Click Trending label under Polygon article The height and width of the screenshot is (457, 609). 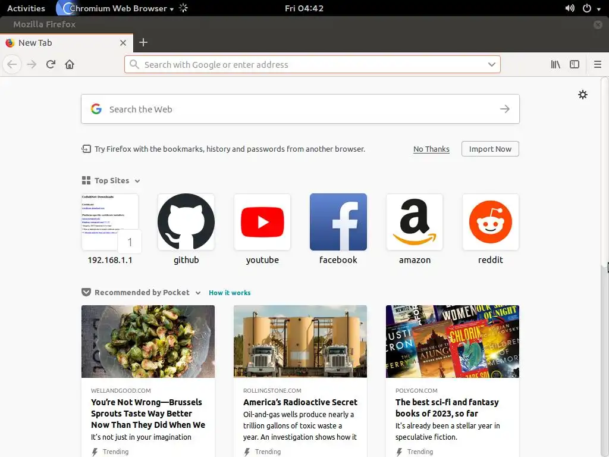(420, 452)
